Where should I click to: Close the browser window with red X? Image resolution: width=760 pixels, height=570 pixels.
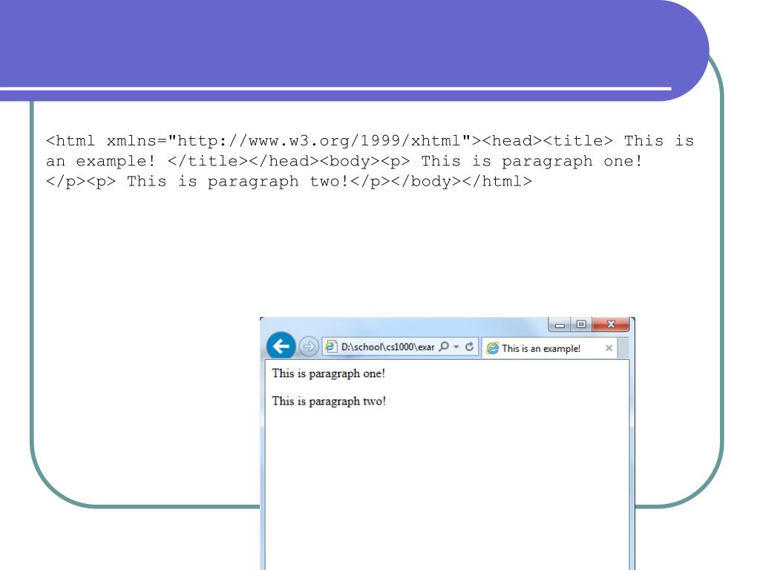tap(611, 324)
